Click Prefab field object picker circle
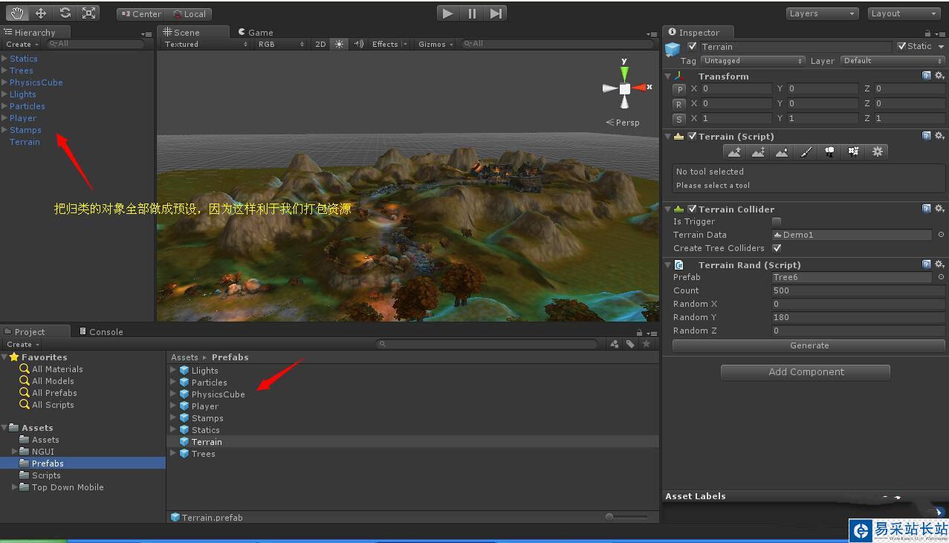This screenshot has width=949, height=543. [941, 277]
